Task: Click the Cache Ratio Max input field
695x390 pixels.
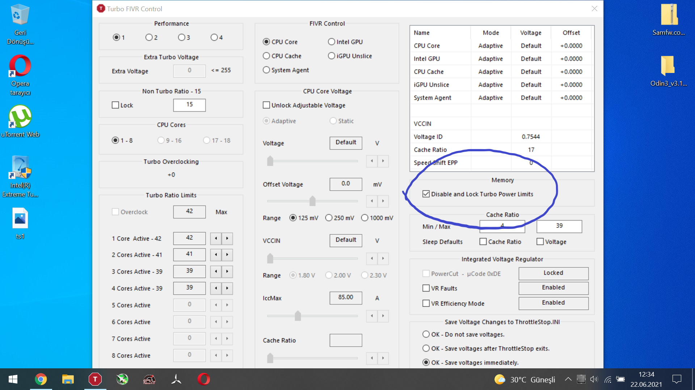Action: (x=559, y=226)
